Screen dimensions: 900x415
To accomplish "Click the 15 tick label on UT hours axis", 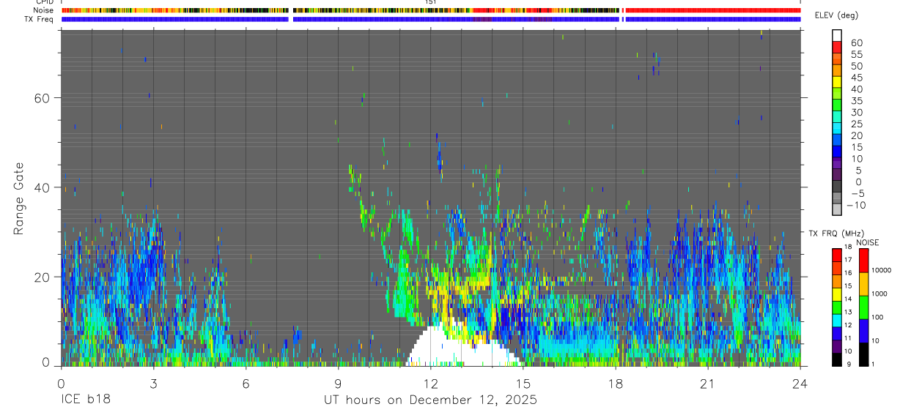I will click(x=523, y=384).
